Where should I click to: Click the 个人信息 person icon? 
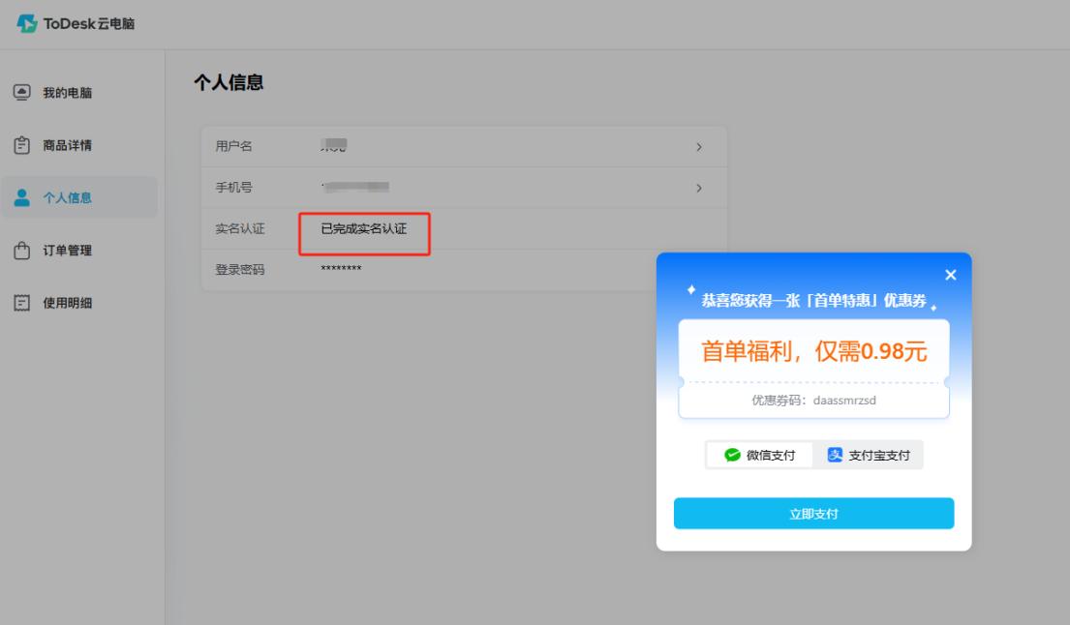click(x=21, y=197)
